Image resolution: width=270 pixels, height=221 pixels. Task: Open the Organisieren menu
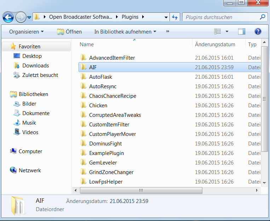point(26,32)
